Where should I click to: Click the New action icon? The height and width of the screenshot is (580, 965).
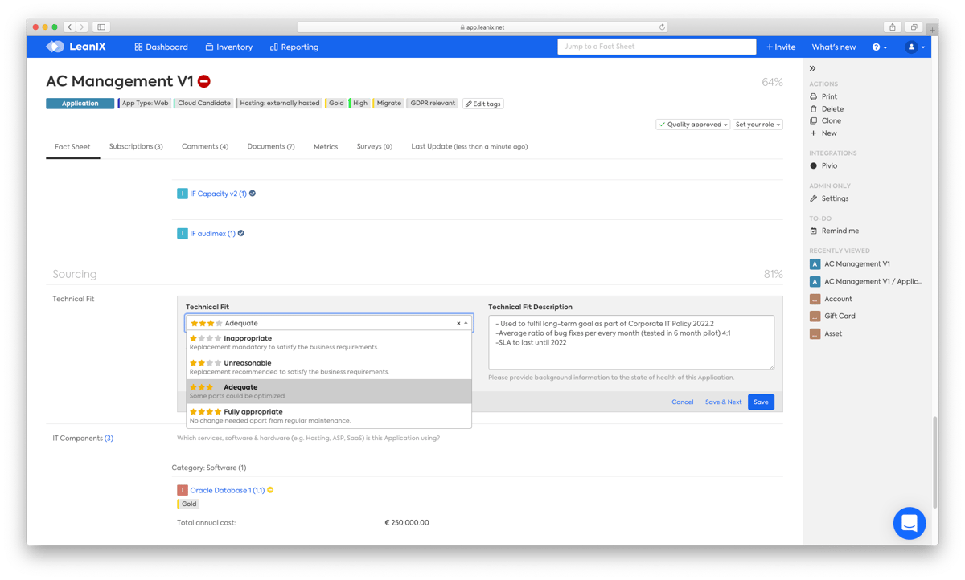tap(813, 133)
